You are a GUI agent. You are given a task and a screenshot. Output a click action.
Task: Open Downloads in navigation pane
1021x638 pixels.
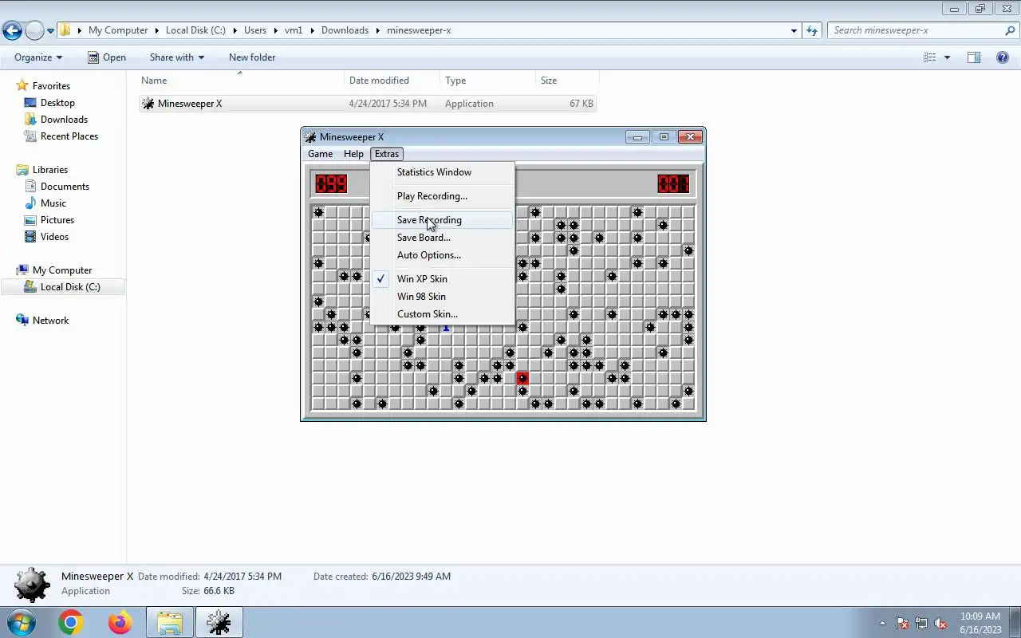pyautogui.click(x=64, y=120)
